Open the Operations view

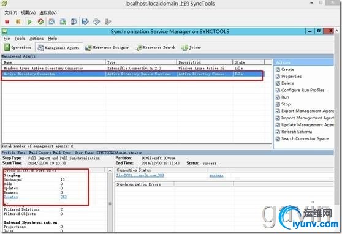[18, 47]
